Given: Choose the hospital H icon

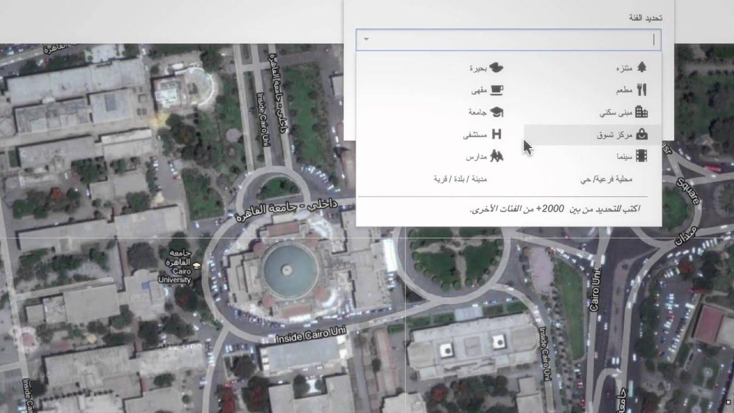Looking at the screenshot, I should point(497,134).
